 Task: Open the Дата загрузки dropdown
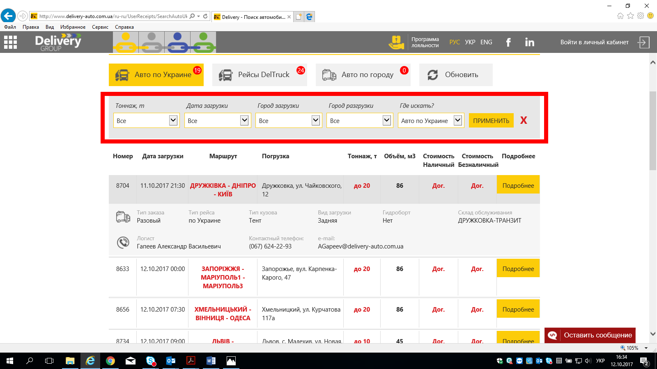[x=218, y=121]
